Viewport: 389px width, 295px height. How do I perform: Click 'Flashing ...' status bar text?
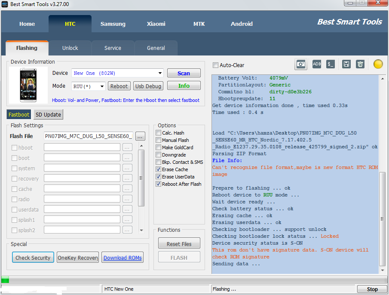click(224, 289)
